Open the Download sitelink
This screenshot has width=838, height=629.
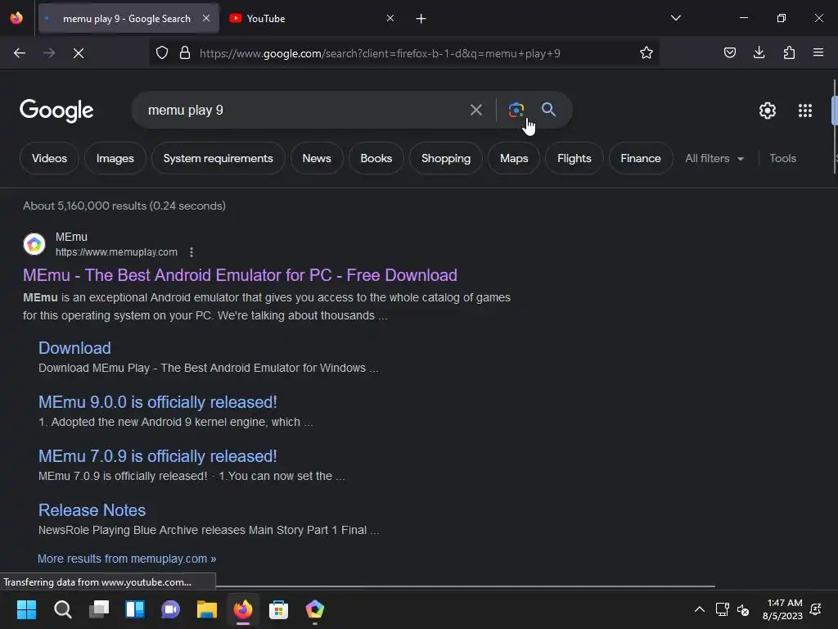[x=74, y=348]
